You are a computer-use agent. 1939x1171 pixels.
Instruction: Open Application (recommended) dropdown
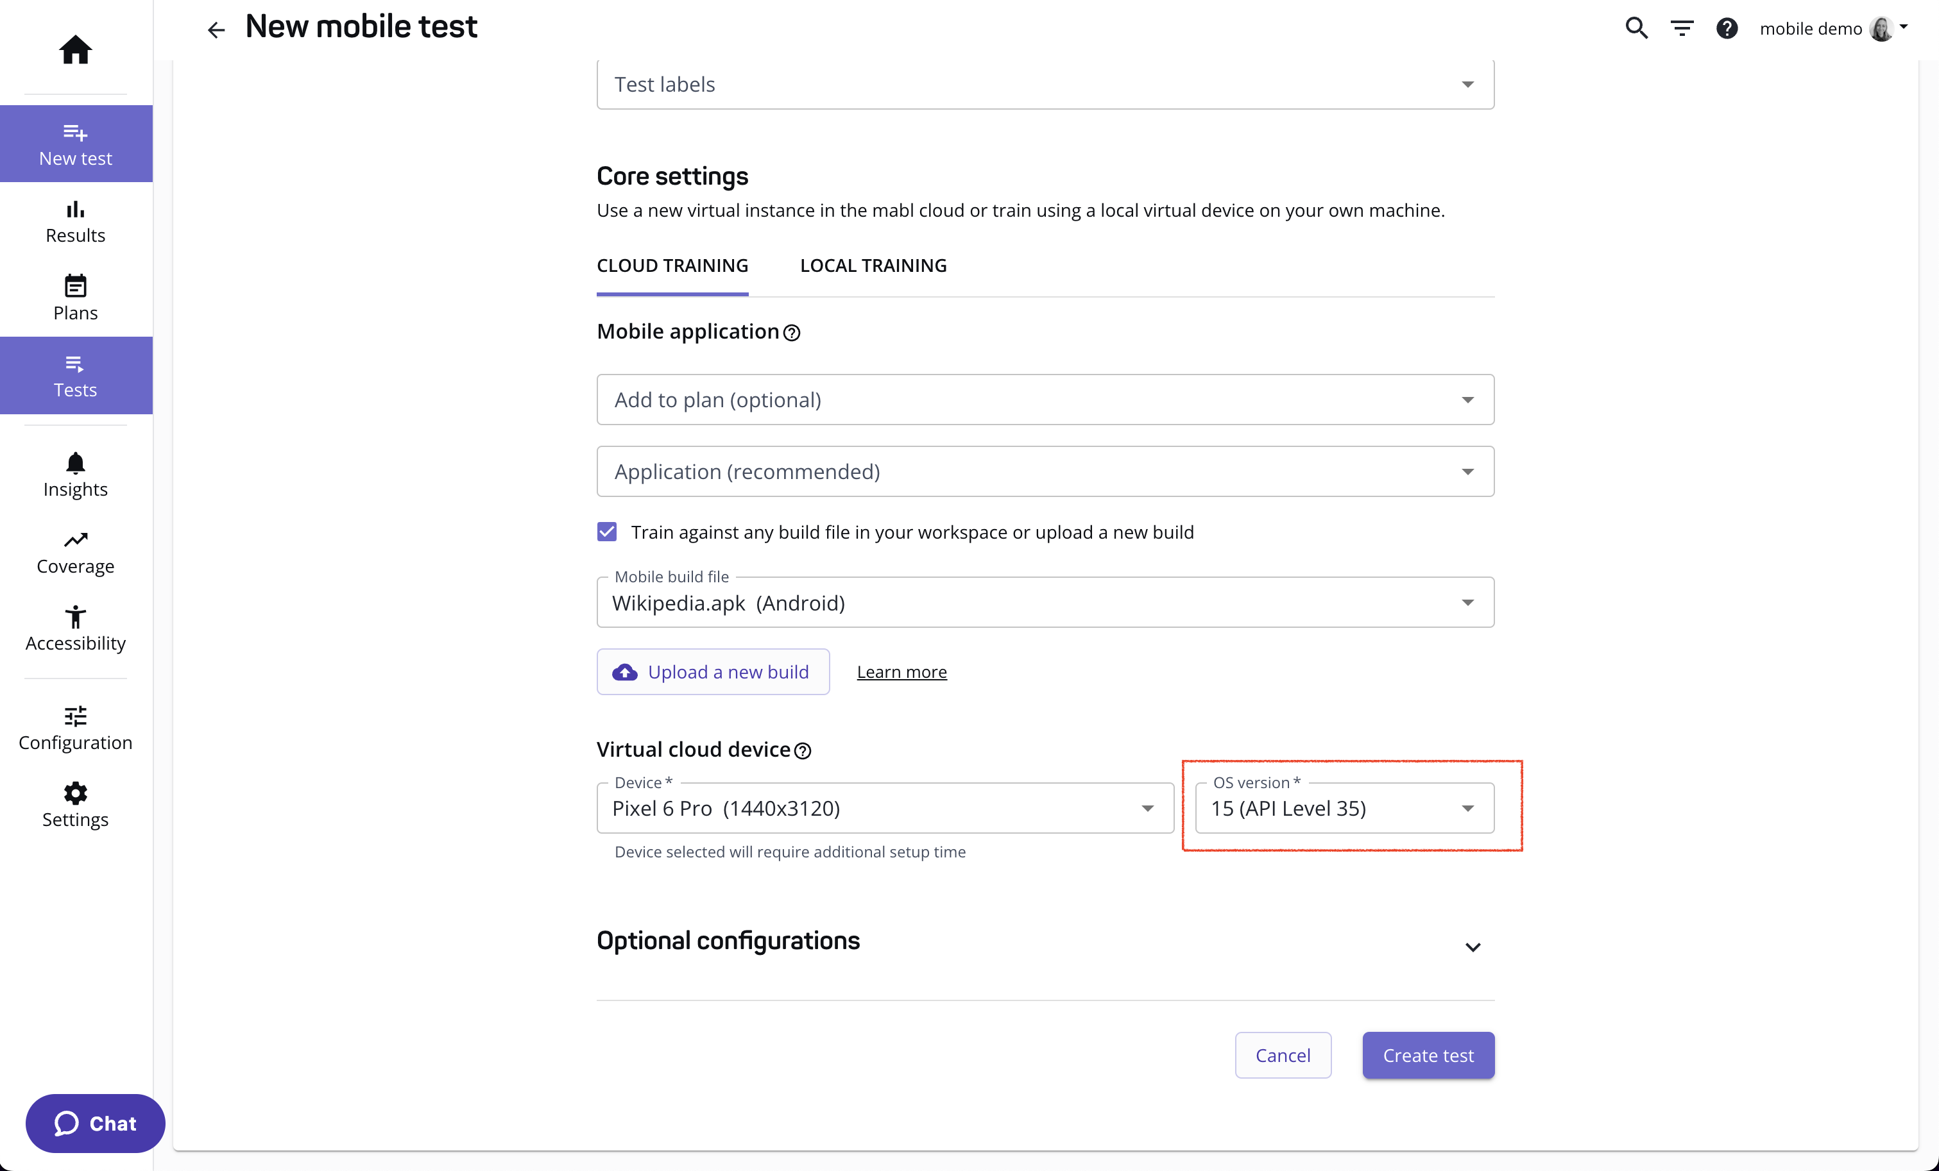point(1045,471)
